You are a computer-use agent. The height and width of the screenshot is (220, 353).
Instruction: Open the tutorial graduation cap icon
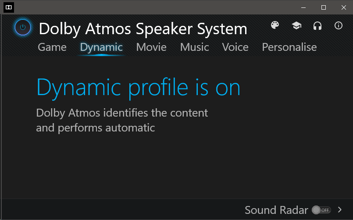pyautogui.click(x=296, y=25)
